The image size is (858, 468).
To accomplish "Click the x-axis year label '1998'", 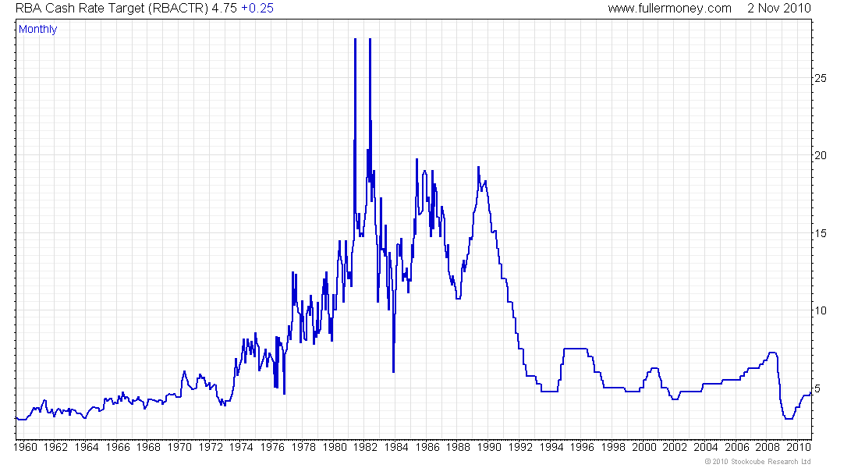I will (613, 447).
